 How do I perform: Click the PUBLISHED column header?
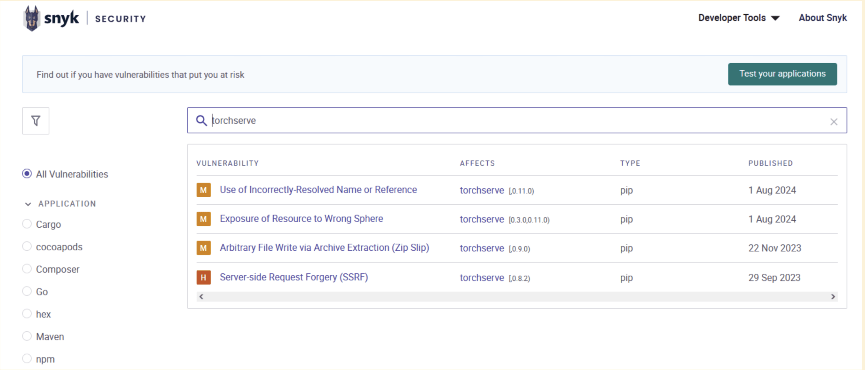tap(770, 163)
